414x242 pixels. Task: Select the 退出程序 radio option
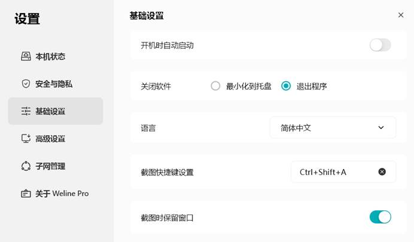(x=286, y=86)
